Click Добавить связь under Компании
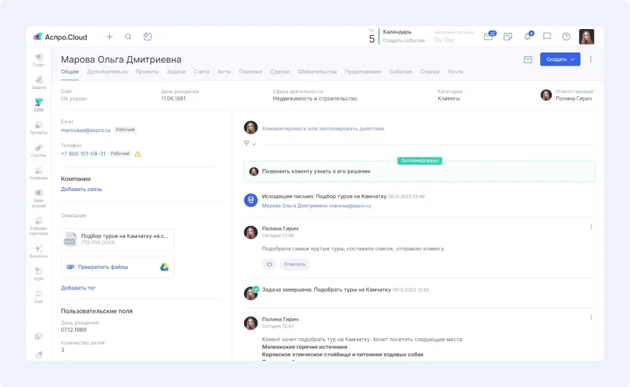The image size is (630, 387). coord(82,189)
